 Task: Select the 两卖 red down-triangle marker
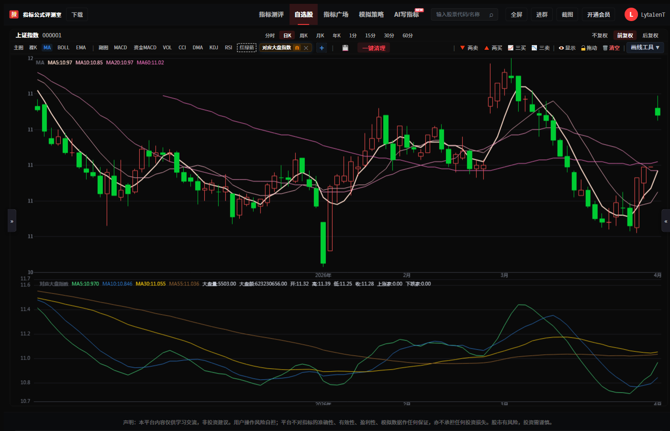pos(462,48)
